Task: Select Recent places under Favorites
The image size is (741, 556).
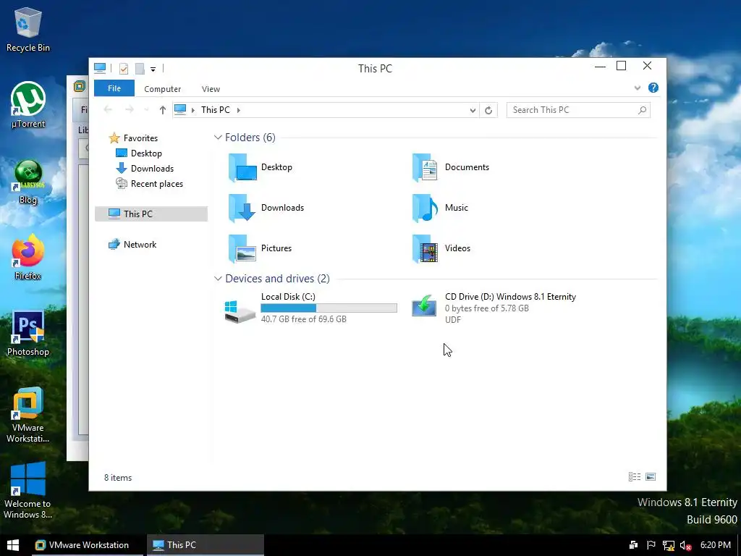Action: click(x=149, y=184)
